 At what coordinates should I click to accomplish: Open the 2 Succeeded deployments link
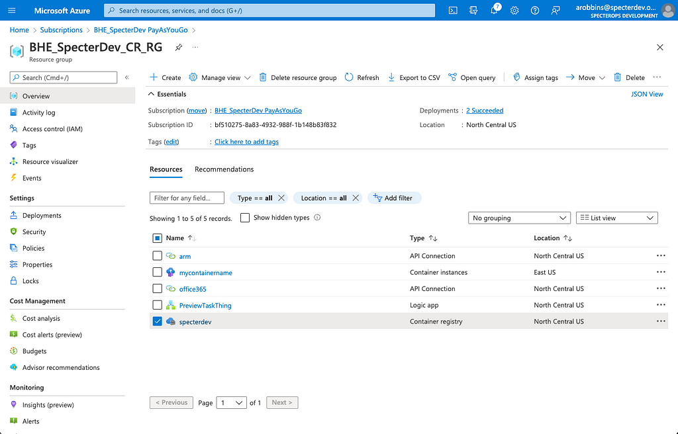[x=485, y=110]
